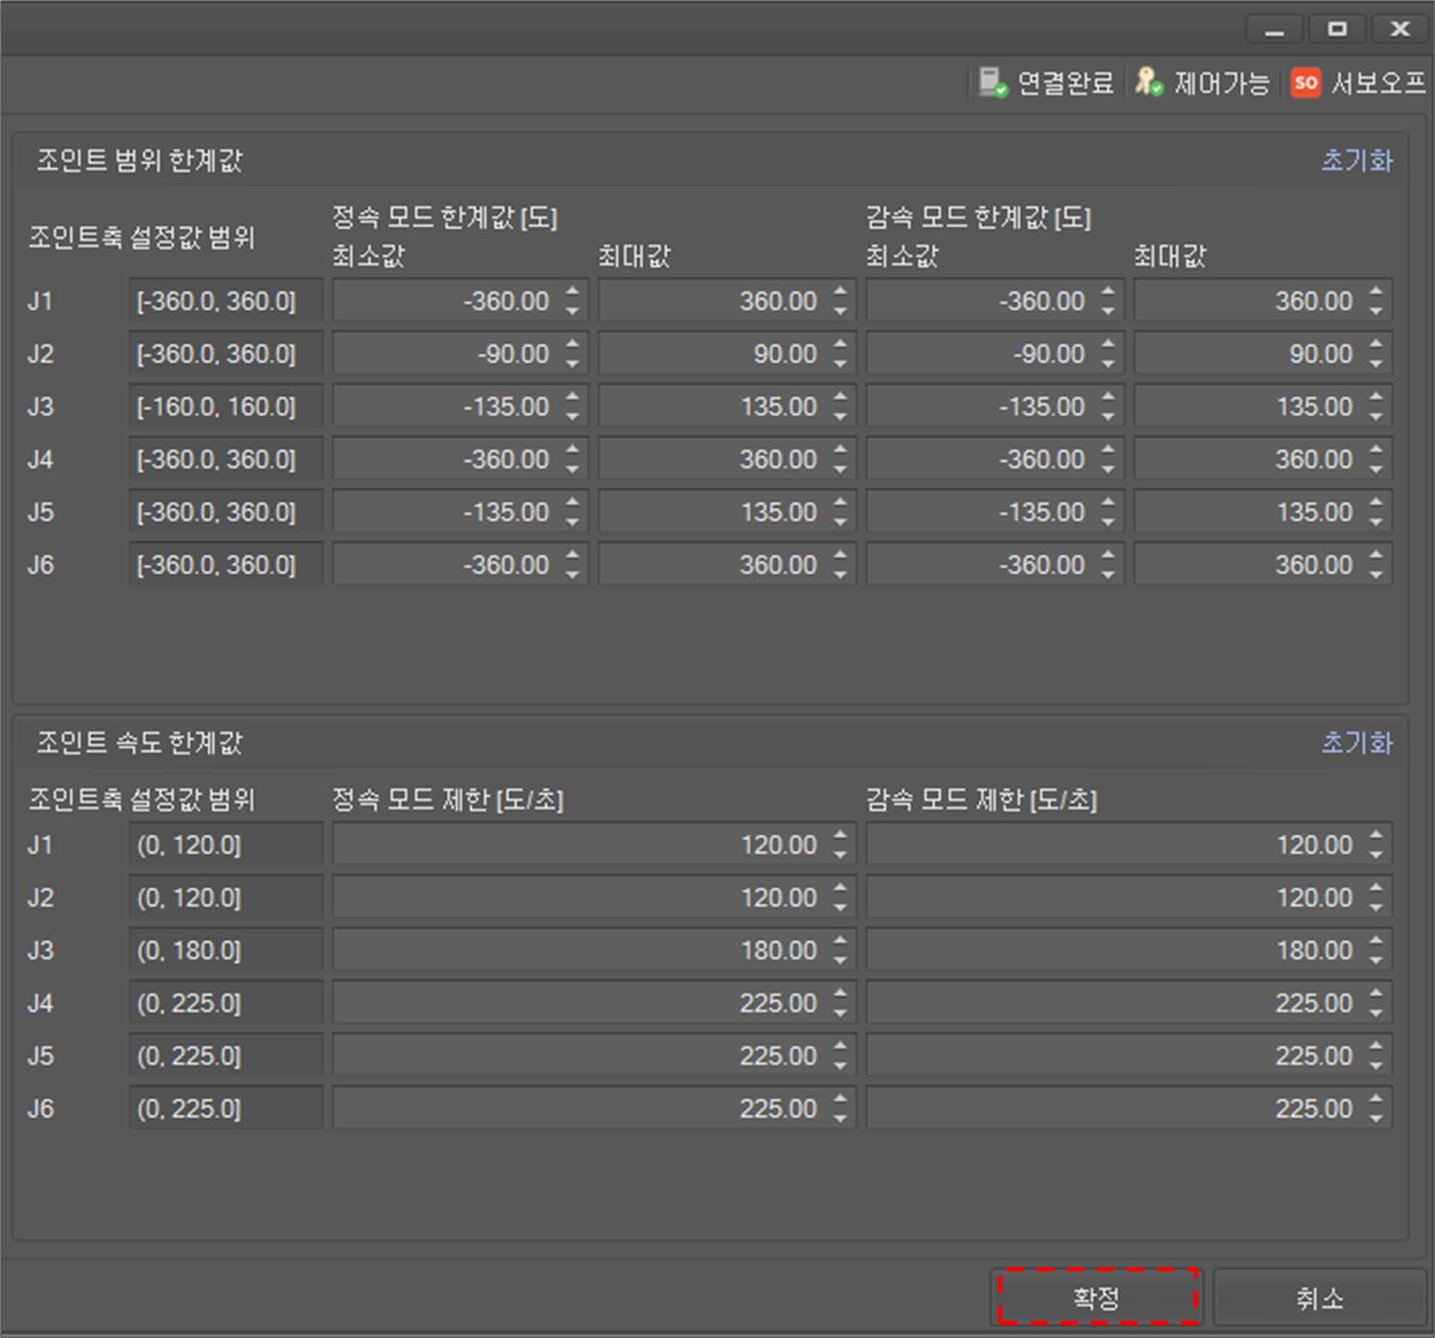Decrease J4 reduced mode speed limit
The image size is (1435, 1338).
click(x=1376, y=1012)
